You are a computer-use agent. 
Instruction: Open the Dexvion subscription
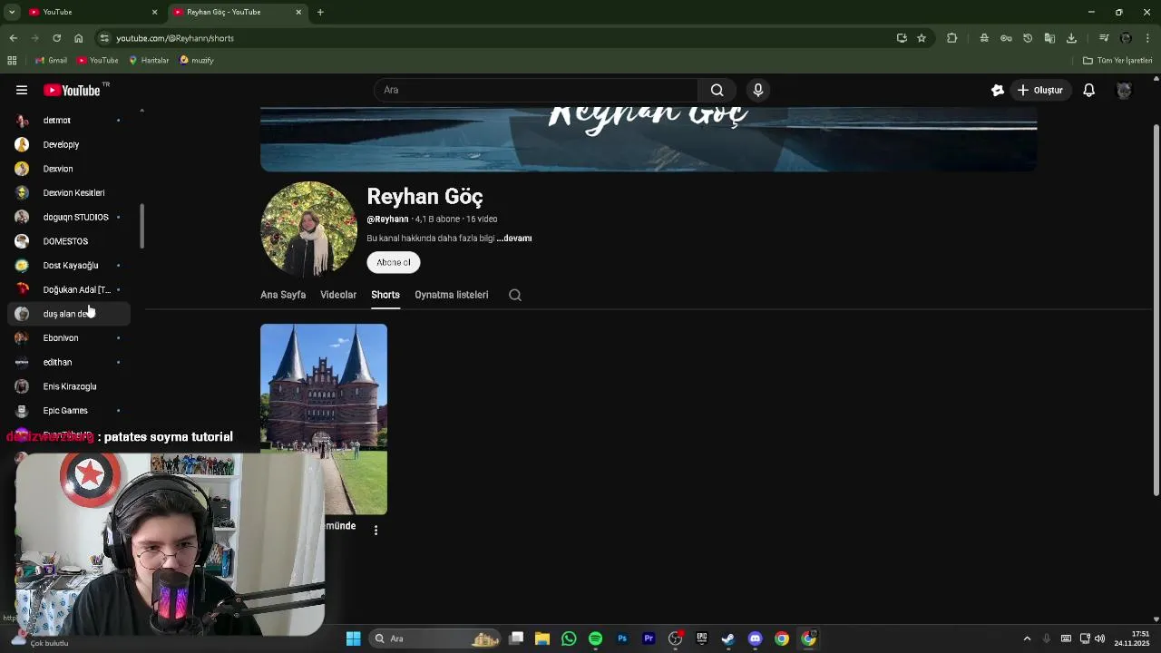68,169
